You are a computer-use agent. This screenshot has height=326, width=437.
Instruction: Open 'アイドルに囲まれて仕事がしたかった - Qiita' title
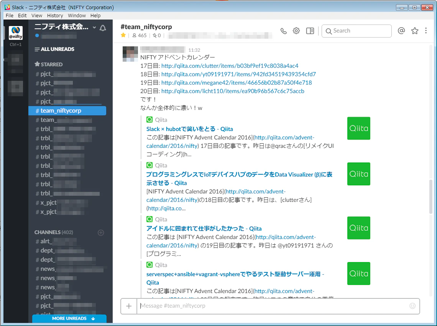click(204, 228)
